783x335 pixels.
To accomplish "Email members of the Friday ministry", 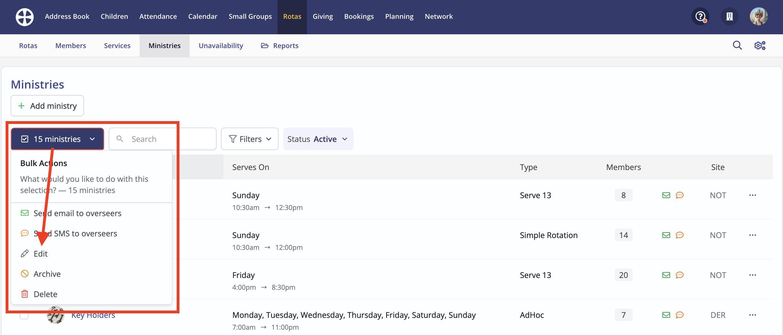I will [666, 275].
